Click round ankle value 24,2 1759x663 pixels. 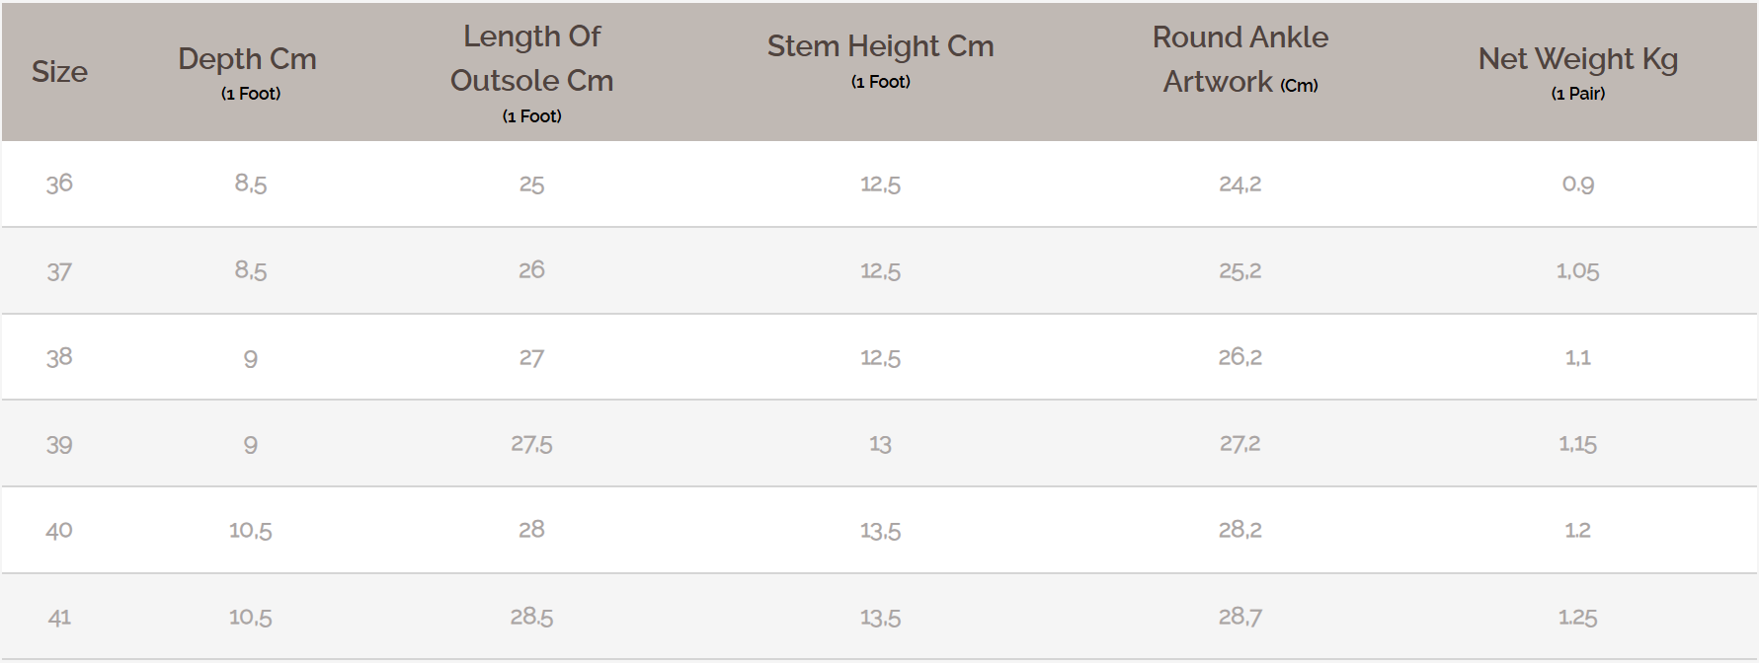(1239, 184)
